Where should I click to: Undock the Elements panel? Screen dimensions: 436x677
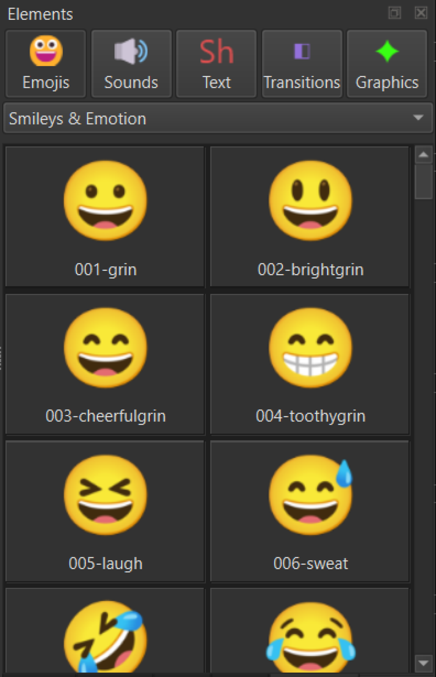(394, 13)
